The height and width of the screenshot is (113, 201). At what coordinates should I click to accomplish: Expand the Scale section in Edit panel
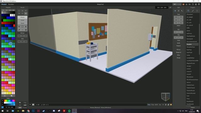178,43
